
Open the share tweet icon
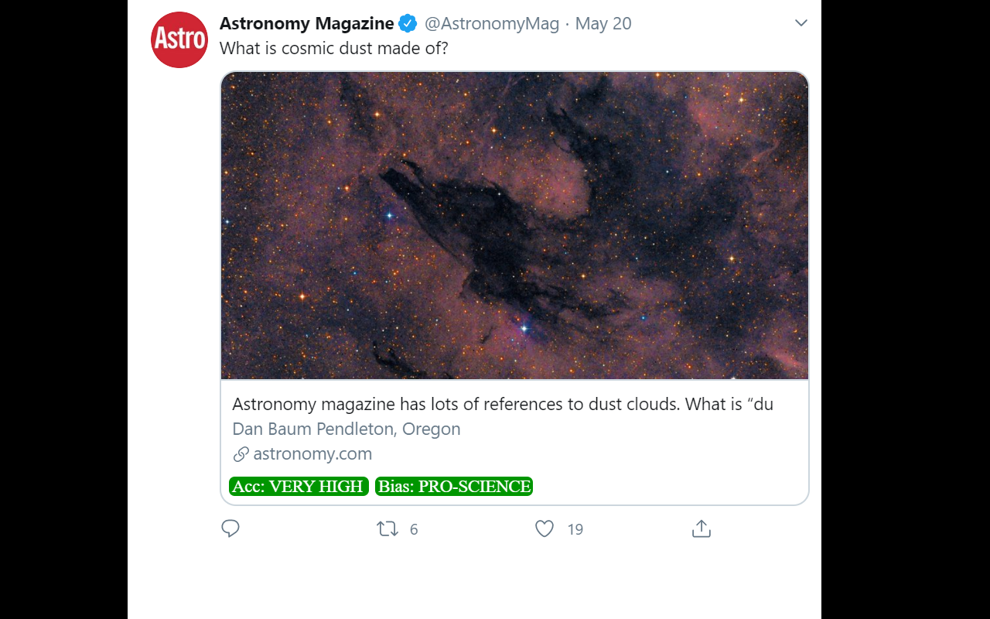[701, 528]
